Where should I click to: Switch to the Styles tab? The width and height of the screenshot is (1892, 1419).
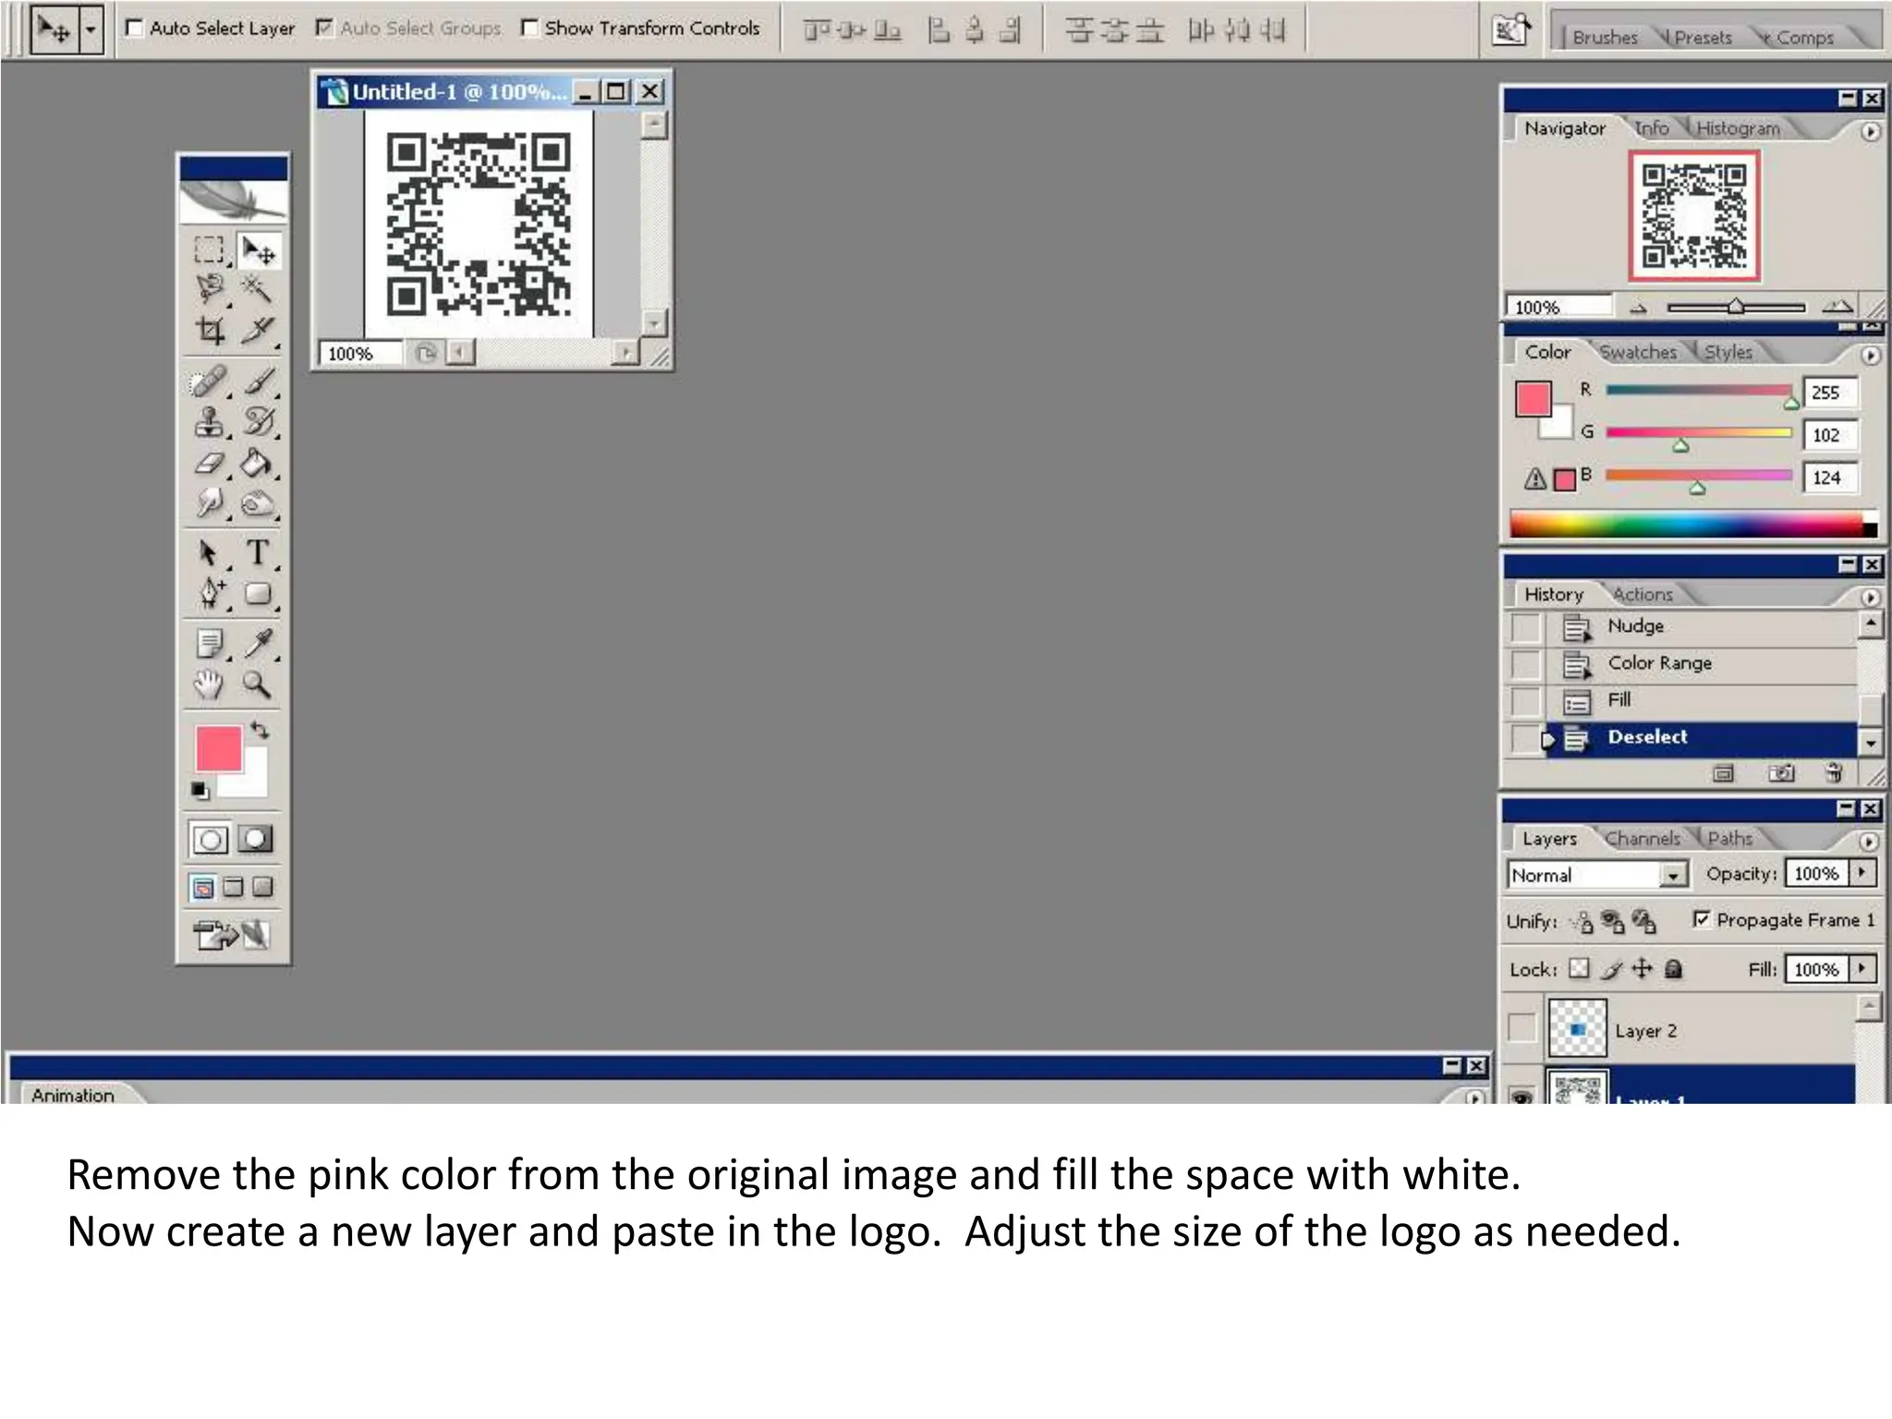pyautogui.click(x=1728, y=352)
